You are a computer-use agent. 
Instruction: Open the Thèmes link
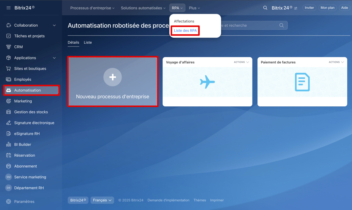(x=200, y=200)
